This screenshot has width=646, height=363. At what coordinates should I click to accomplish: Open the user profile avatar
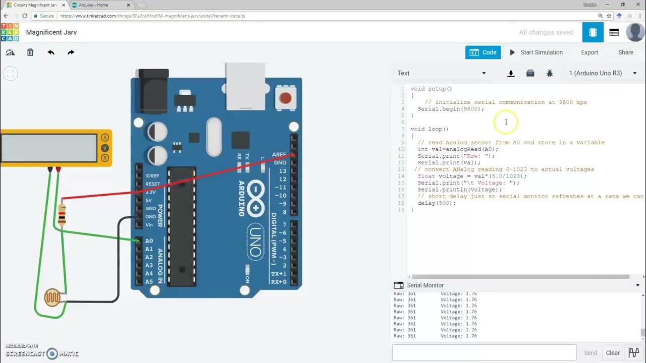click(635, 32)
